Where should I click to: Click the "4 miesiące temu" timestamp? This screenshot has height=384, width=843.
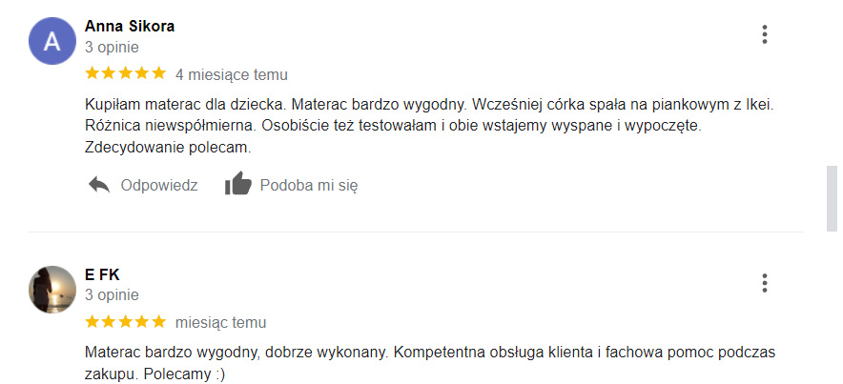(x=231, y=74)
